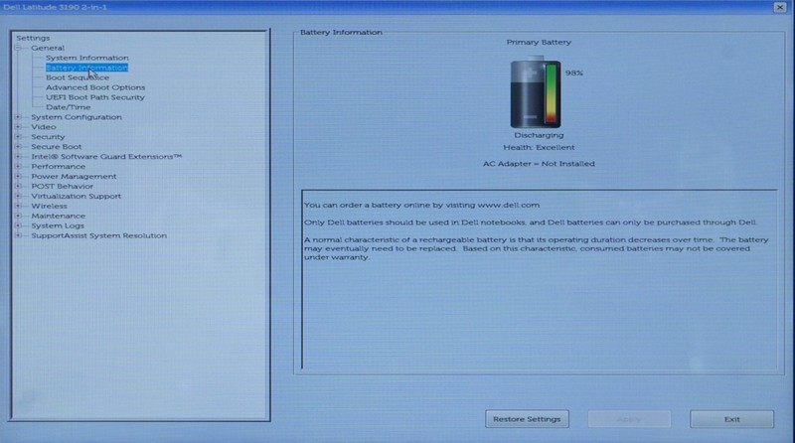Select System Configuration category label
The width and height of the screenshot is (795, 443).
click(77, 117)
